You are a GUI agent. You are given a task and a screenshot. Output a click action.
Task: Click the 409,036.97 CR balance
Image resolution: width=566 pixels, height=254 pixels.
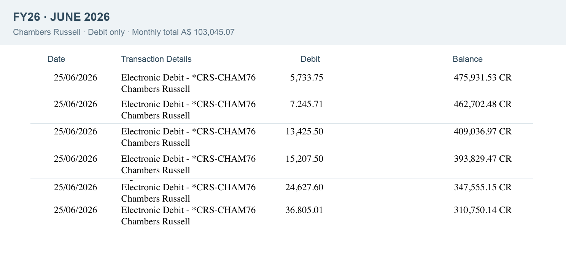[x=483, y=131]
